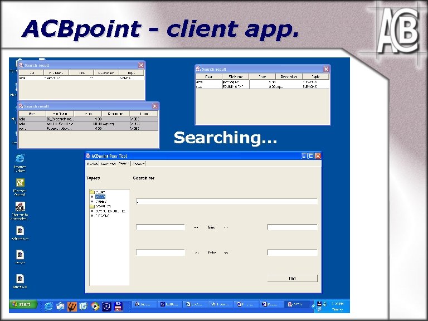This screenshot has height=321, width=428.
Task: Switch to the Download tab in Peer Tool
Action: click(x=108, y=164)
